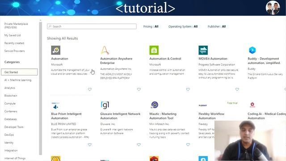Open the Operating System filter dropdown
The width and height of the screenshot is (286, 161).
(x=183, y=26)
